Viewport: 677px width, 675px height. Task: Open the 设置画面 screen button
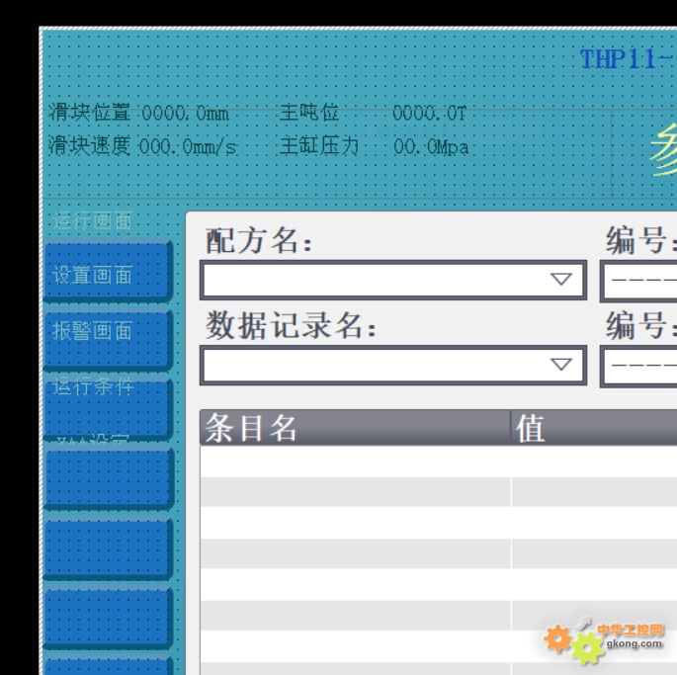tap(109, 272)
